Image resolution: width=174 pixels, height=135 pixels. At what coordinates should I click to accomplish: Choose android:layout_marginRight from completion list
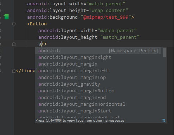pos(98,57)
